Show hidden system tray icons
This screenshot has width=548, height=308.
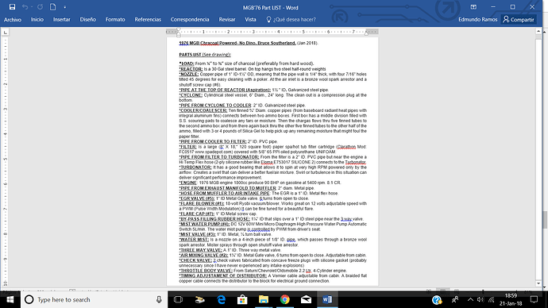coord(470,299)
